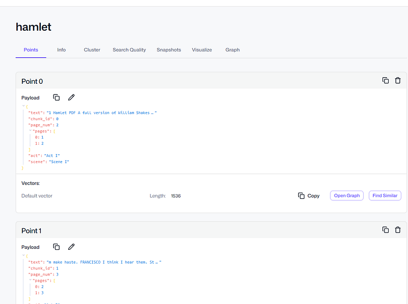Image resolution: width=408 pixels, height=304 pixels.
Task: Switch to the Visualize tab
Action: coord(201,50)
